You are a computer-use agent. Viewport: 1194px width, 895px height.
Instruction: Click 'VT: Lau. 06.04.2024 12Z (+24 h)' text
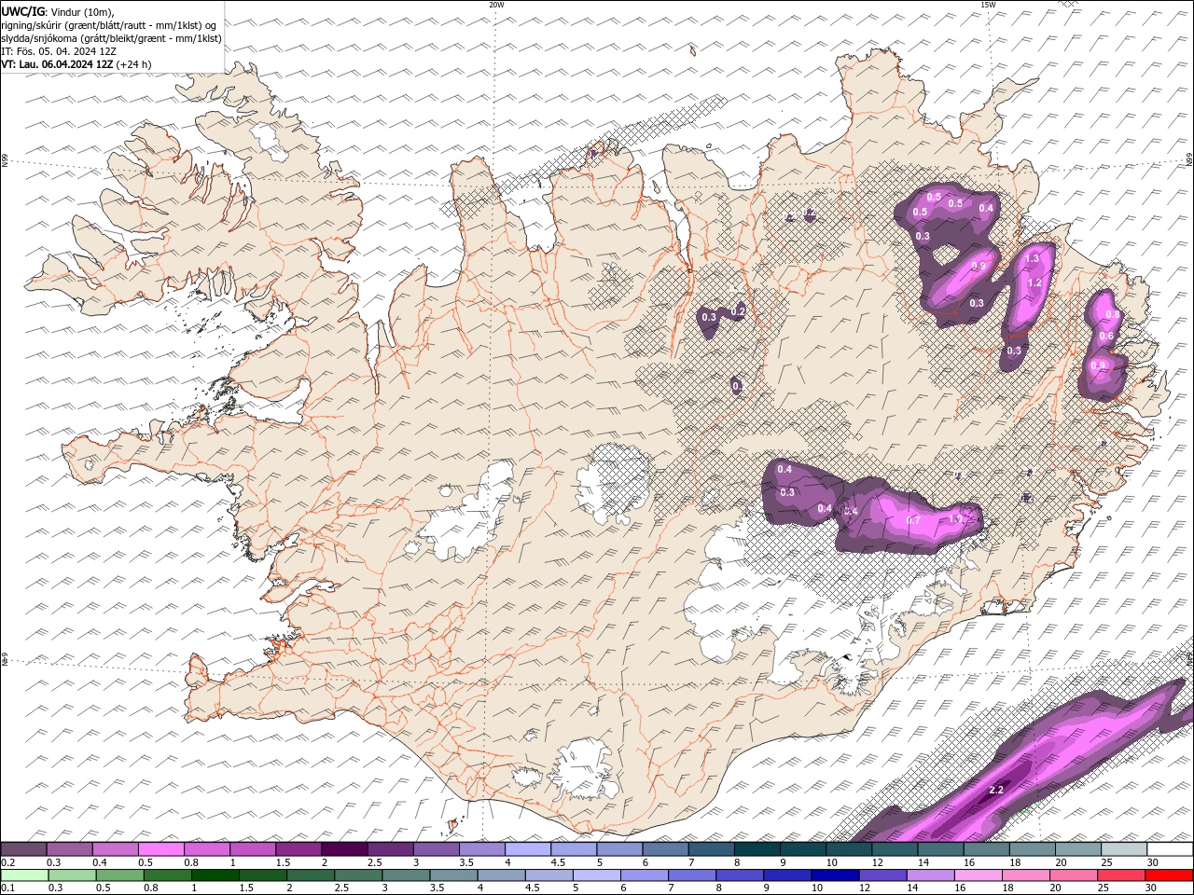pos(76,64)
